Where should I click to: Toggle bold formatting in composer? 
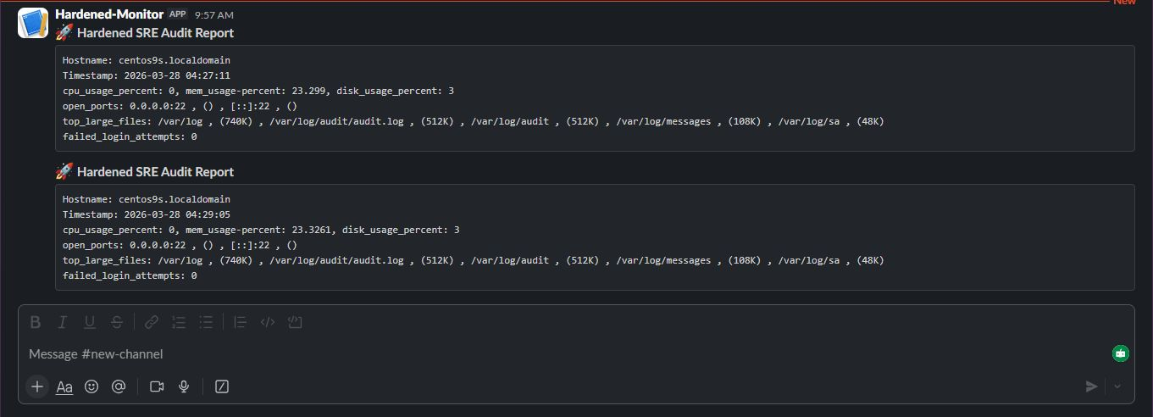(x=36, y=322)
